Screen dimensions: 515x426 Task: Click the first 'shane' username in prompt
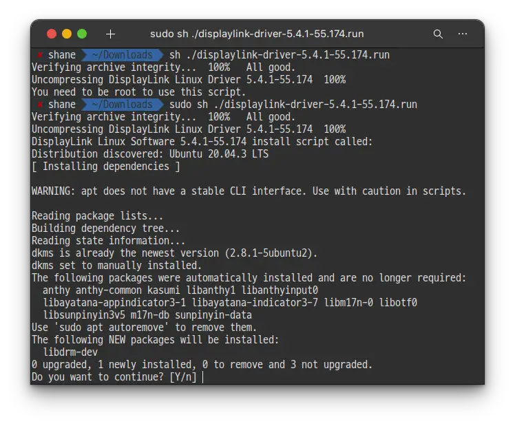[x=62, y=55]
